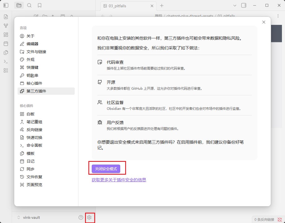Click the bottom list-style ribbon icon
The height and width of the screenshot is (223, 285).
coord(6,70)
